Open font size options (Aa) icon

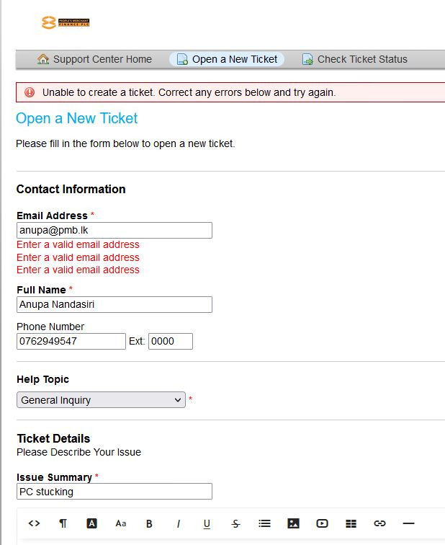click(120, 523)
